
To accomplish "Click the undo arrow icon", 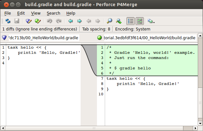I will coord(50,21).
